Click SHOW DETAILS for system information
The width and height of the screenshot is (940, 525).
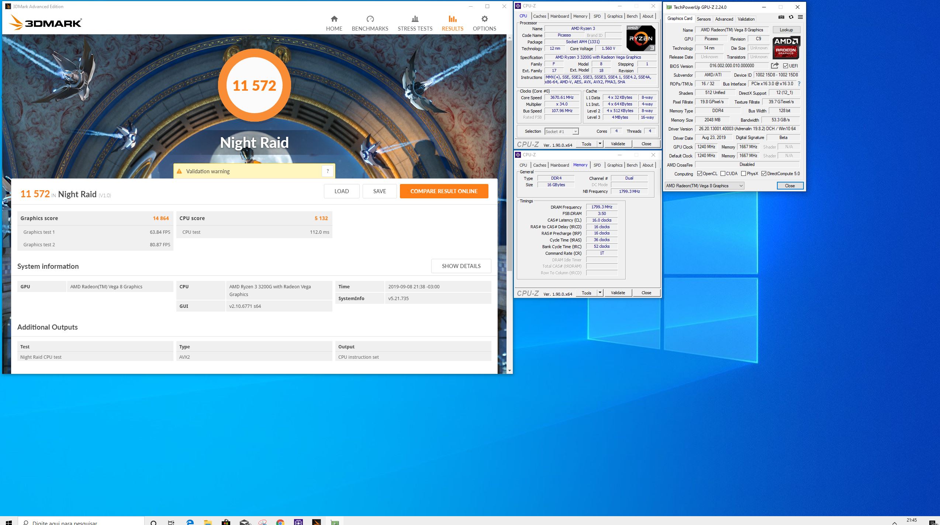coord(461,266)
